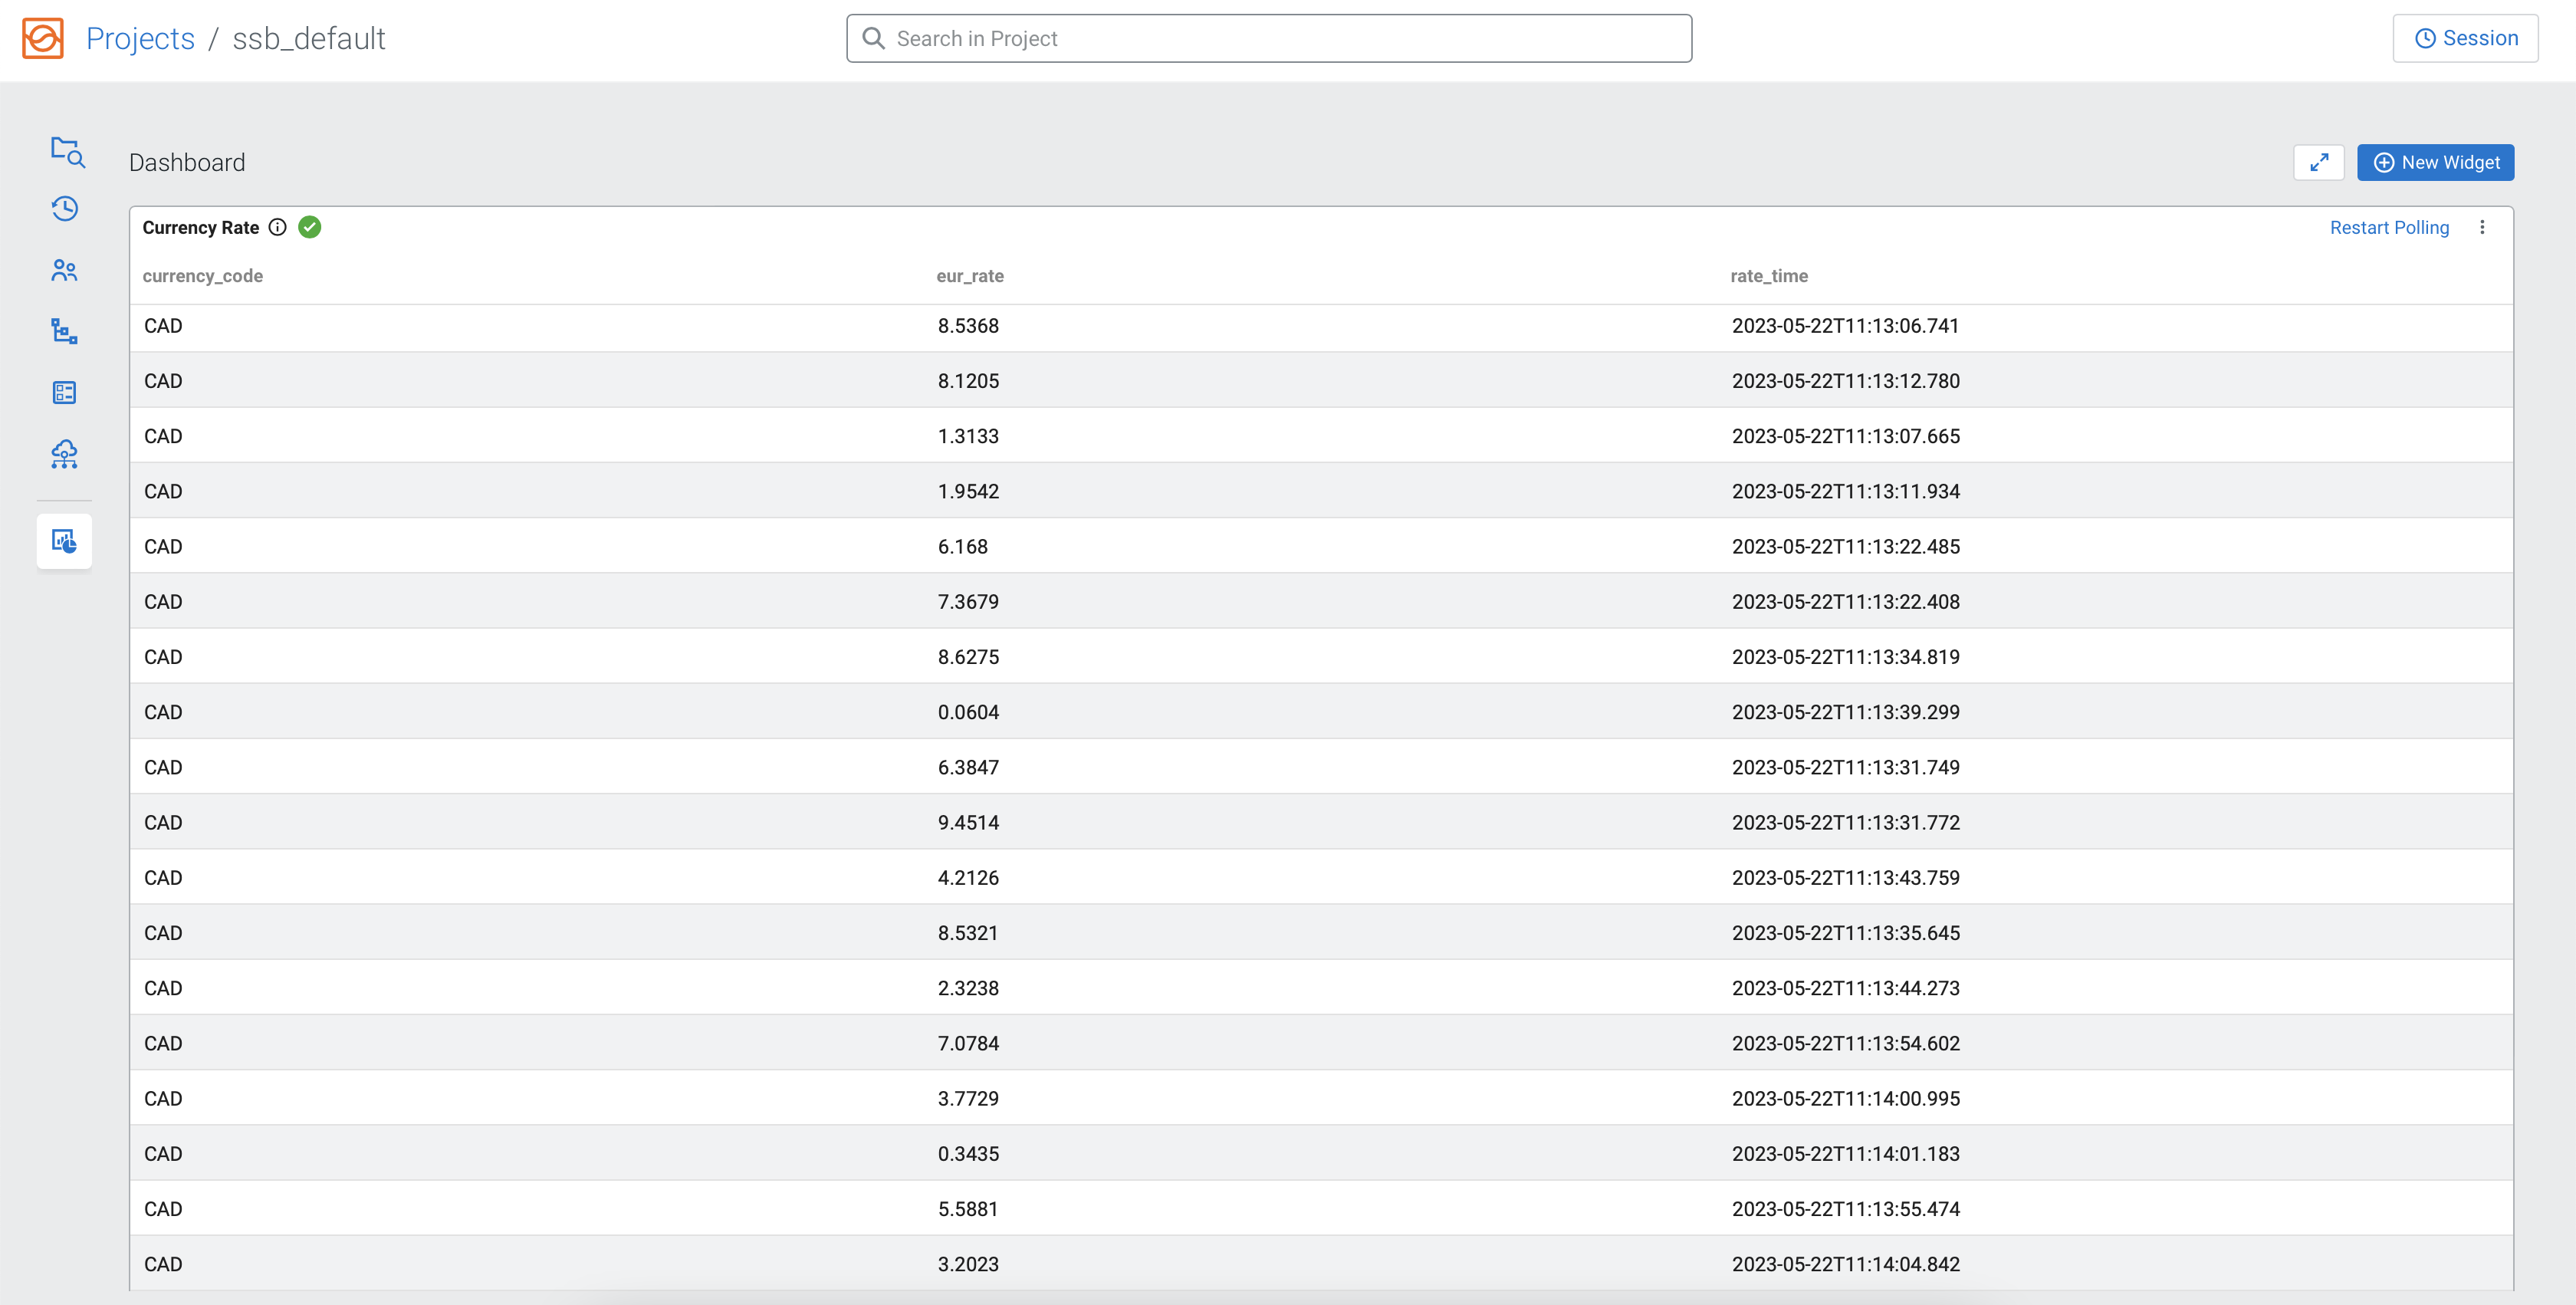This screenshot has width=2576, height=1305.
Task: Click the Restart Polling link
Action: click(x=2388, y=227)
